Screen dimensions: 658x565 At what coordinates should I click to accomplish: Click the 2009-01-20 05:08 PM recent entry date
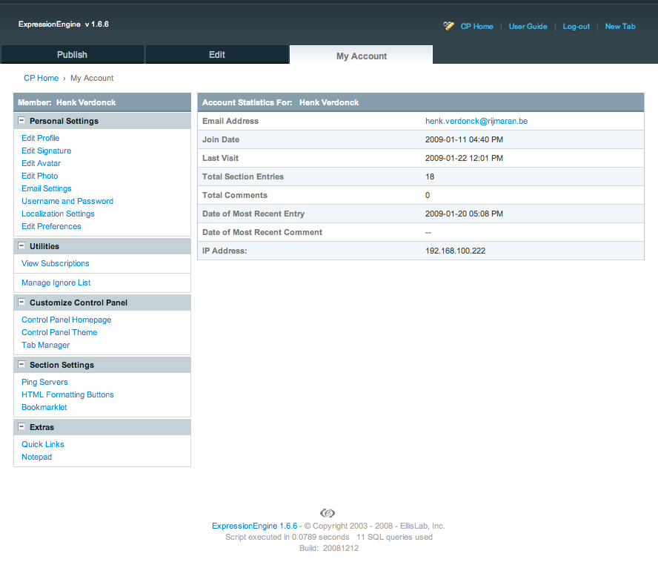(x=464, y=214)
